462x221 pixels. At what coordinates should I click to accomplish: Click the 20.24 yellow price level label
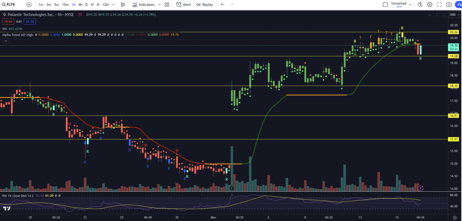[x=454, y=32]
